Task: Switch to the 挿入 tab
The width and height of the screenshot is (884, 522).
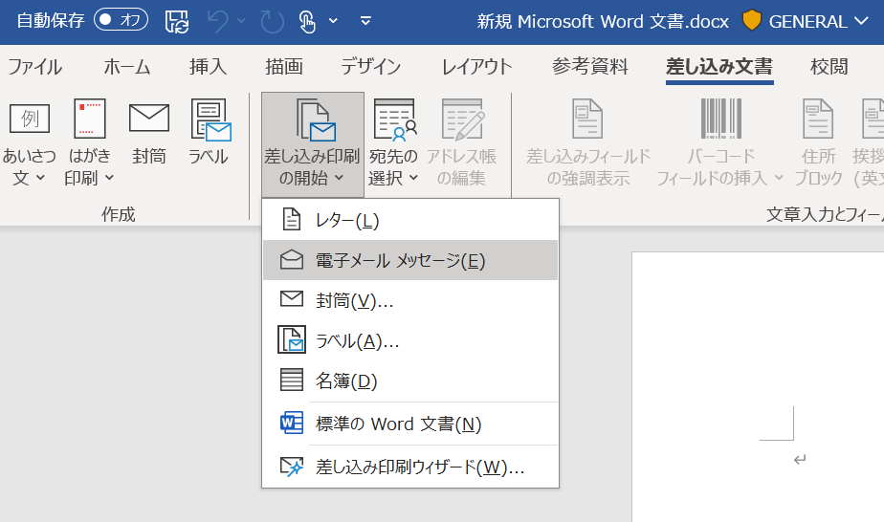Action: tap(208, 67)
